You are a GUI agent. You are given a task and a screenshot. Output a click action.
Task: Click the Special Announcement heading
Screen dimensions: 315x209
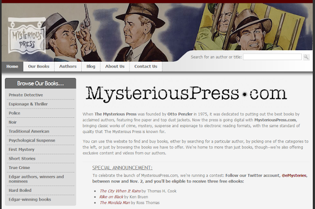coord(122,168)
